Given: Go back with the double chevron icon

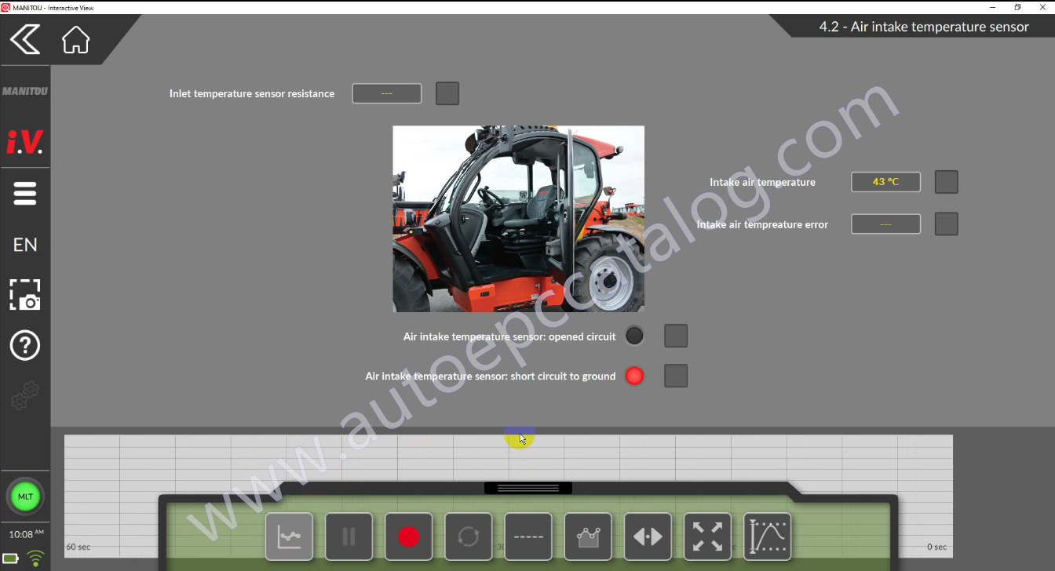Looking at the screenshot, I should click(25, 39).
